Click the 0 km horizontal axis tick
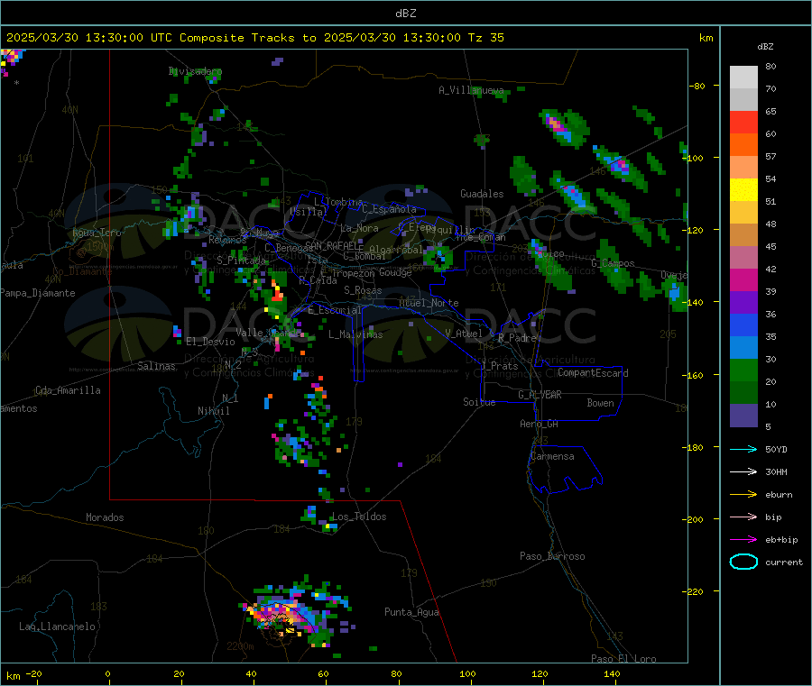The width and height of the screenshot is (812, 686). click(107, 674)
